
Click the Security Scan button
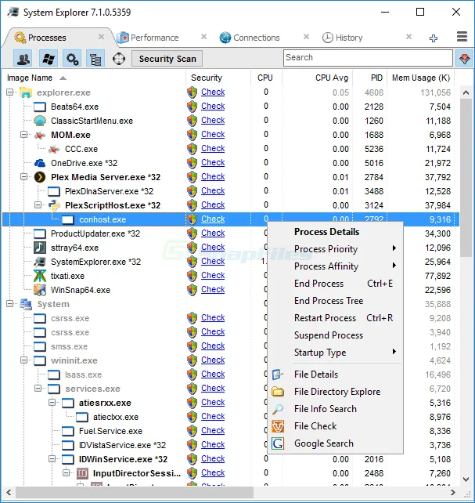[167, 59]
